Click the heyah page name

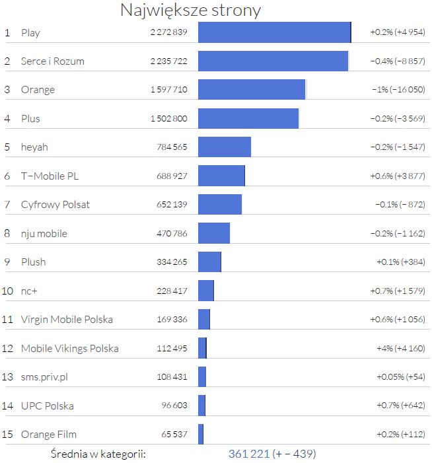[34, 147]
